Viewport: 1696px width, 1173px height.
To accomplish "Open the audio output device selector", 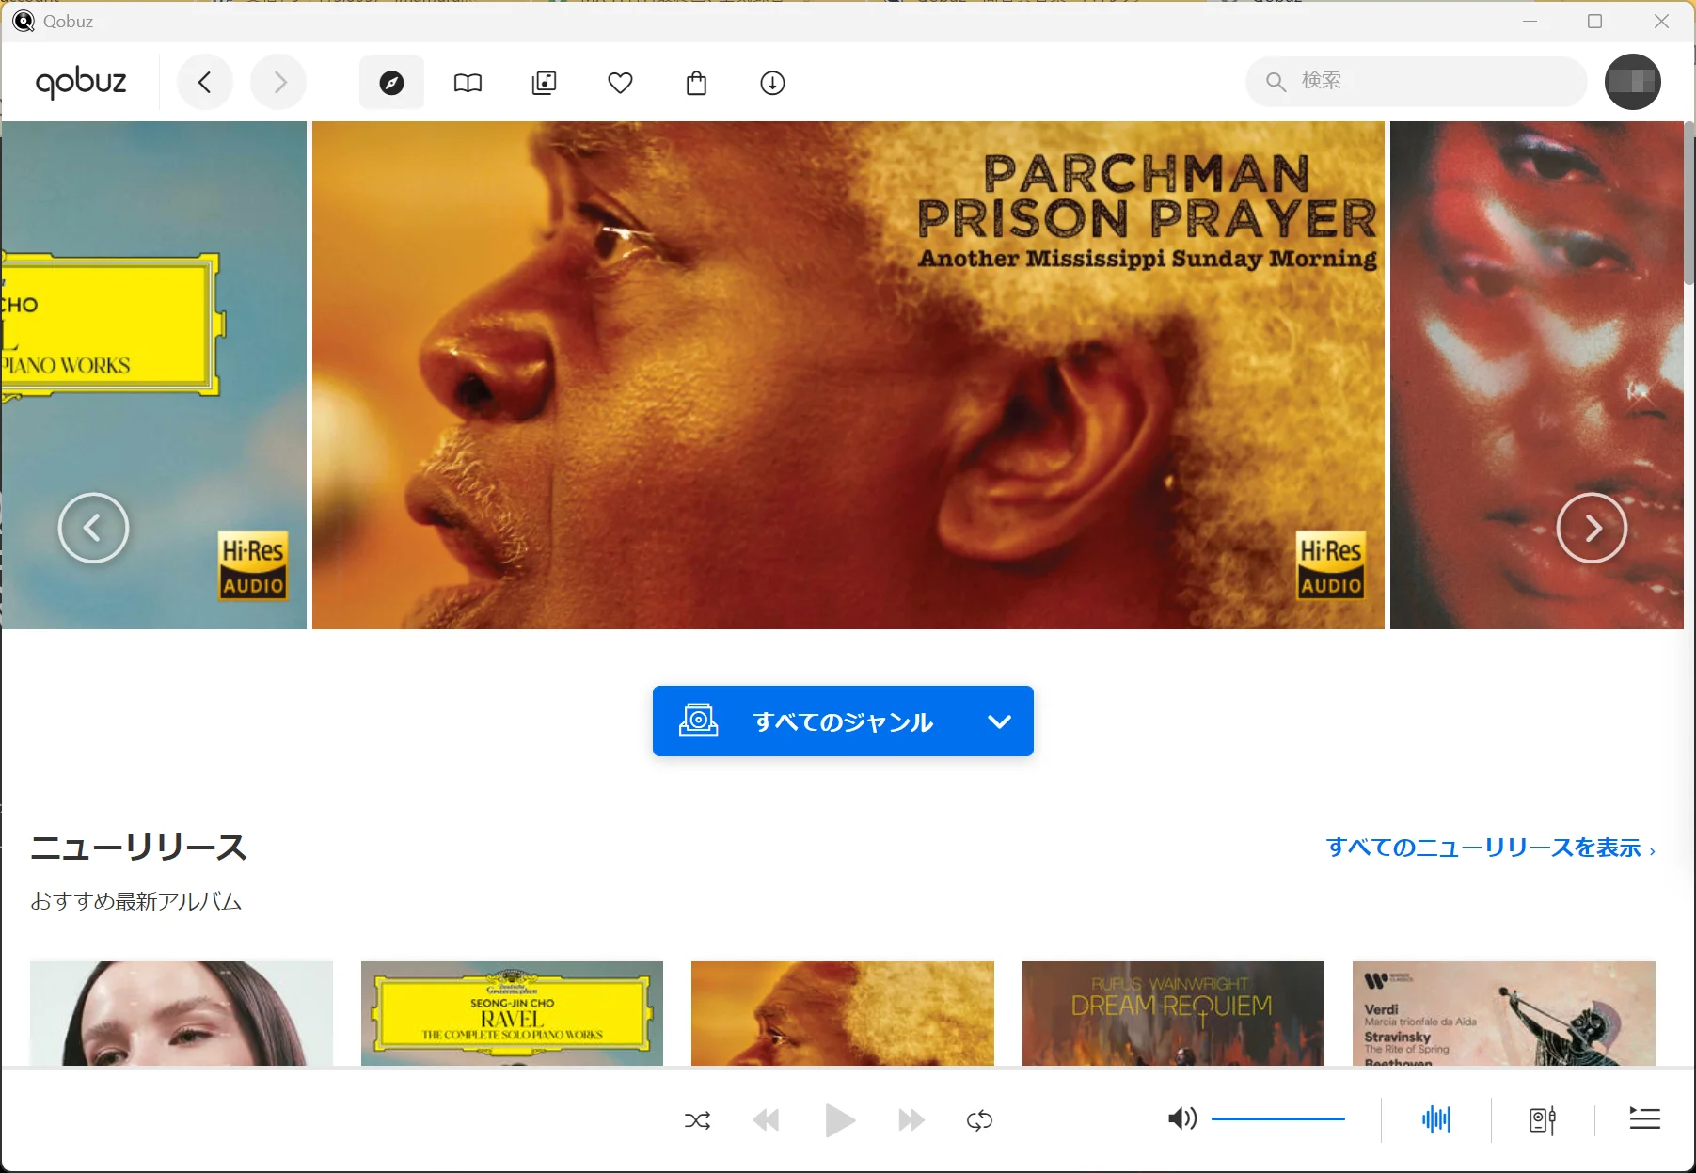I will tap(1542, 1119).
